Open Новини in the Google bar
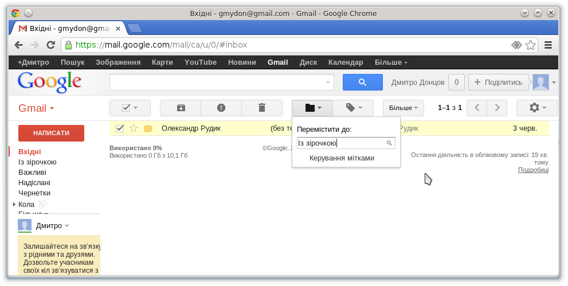The height and width of the screenshot is (286, 568). [242, 62]
